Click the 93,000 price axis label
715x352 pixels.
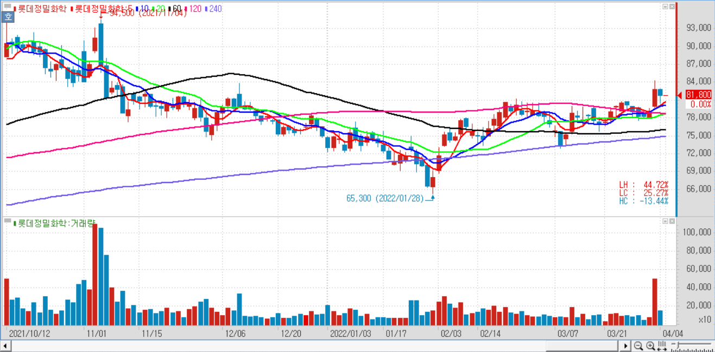coord(698,28)
